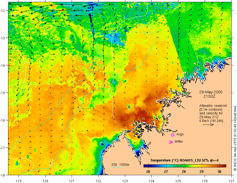Click the 121 longitude axis label
237x183 pixels.
coord(72,181)
